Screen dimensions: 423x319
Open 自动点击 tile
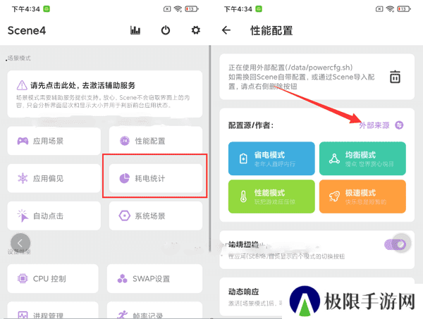click(54, 215)
